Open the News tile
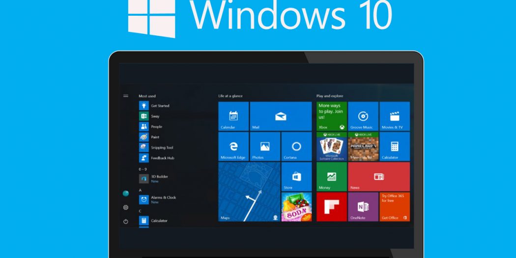516x258 pixels. [379, 177]
